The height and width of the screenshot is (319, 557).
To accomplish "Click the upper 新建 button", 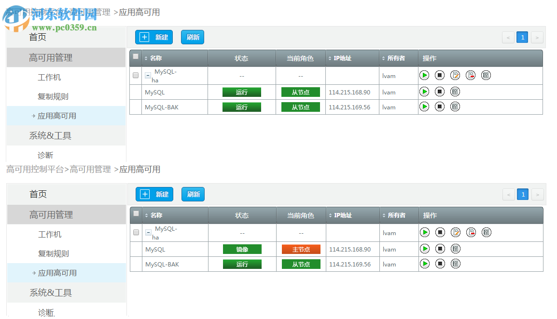I will click(154, 37).
